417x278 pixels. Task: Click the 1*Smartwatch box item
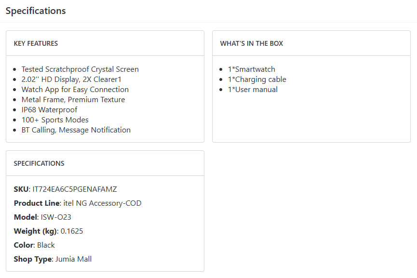point(252,69)
